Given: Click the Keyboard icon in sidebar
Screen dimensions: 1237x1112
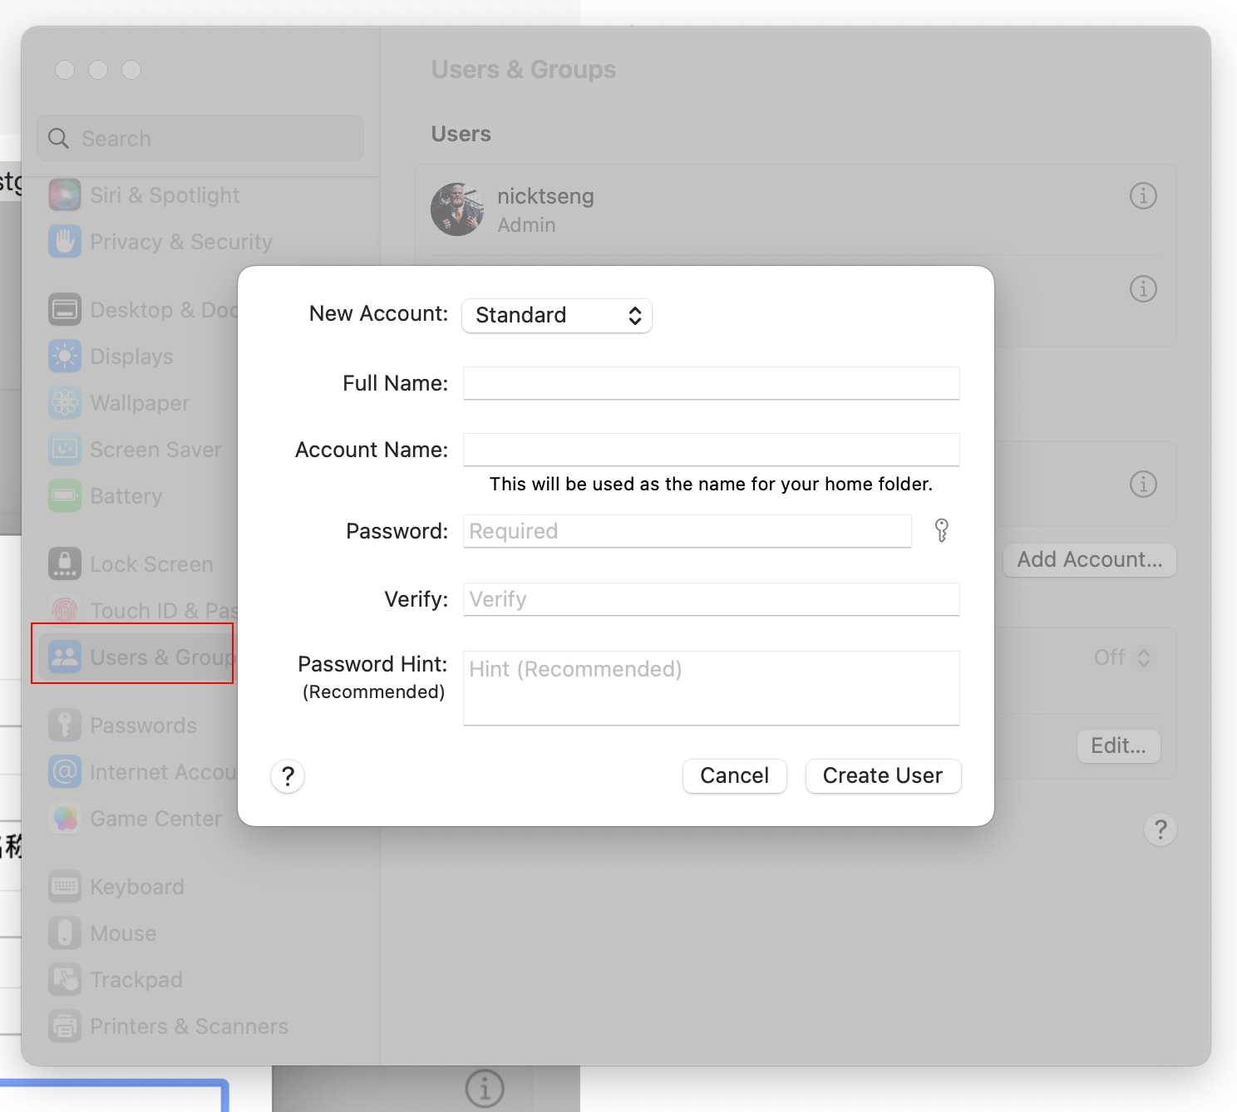Looking at the screenshot, I should (65, 887).
